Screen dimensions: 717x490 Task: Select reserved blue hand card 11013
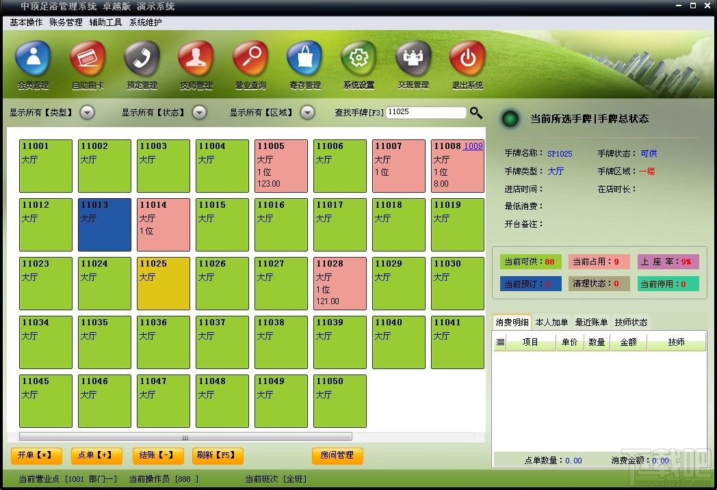click(x=104, y=225)
